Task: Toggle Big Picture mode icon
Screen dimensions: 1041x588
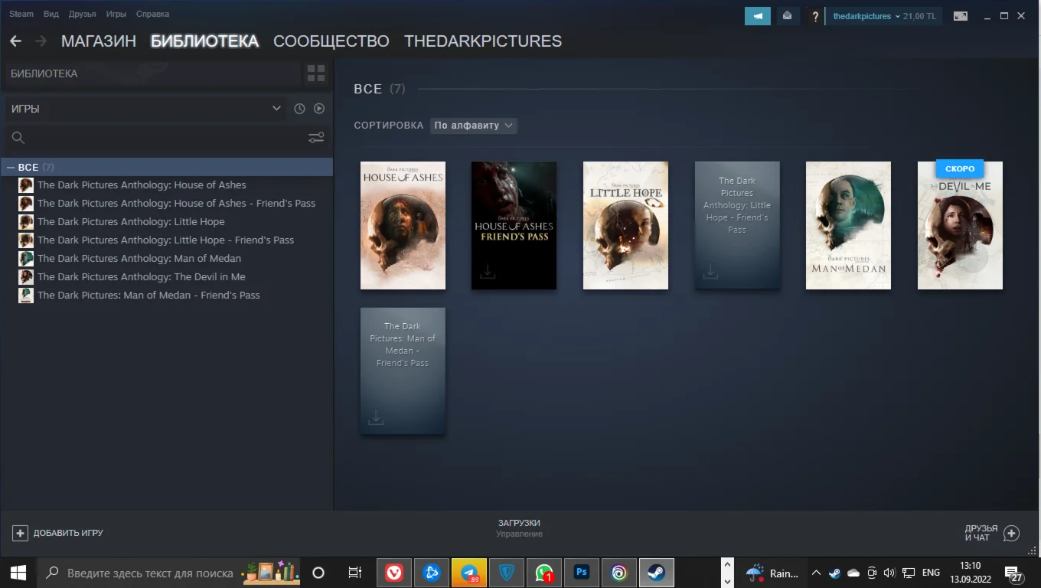Action: point(960,16)
